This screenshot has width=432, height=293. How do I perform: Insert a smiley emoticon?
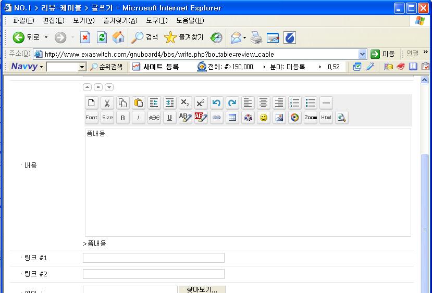264,118
